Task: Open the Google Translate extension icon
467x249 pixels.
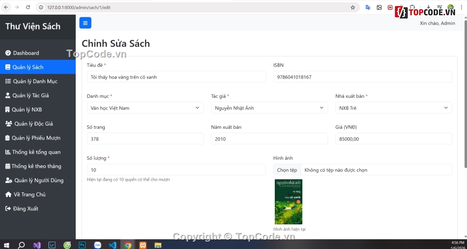Action: [368, 7]
